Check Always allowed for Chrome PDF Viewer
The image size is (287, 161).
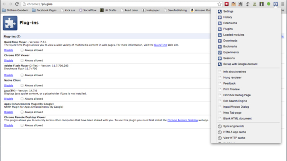click(x=22, y=61)
